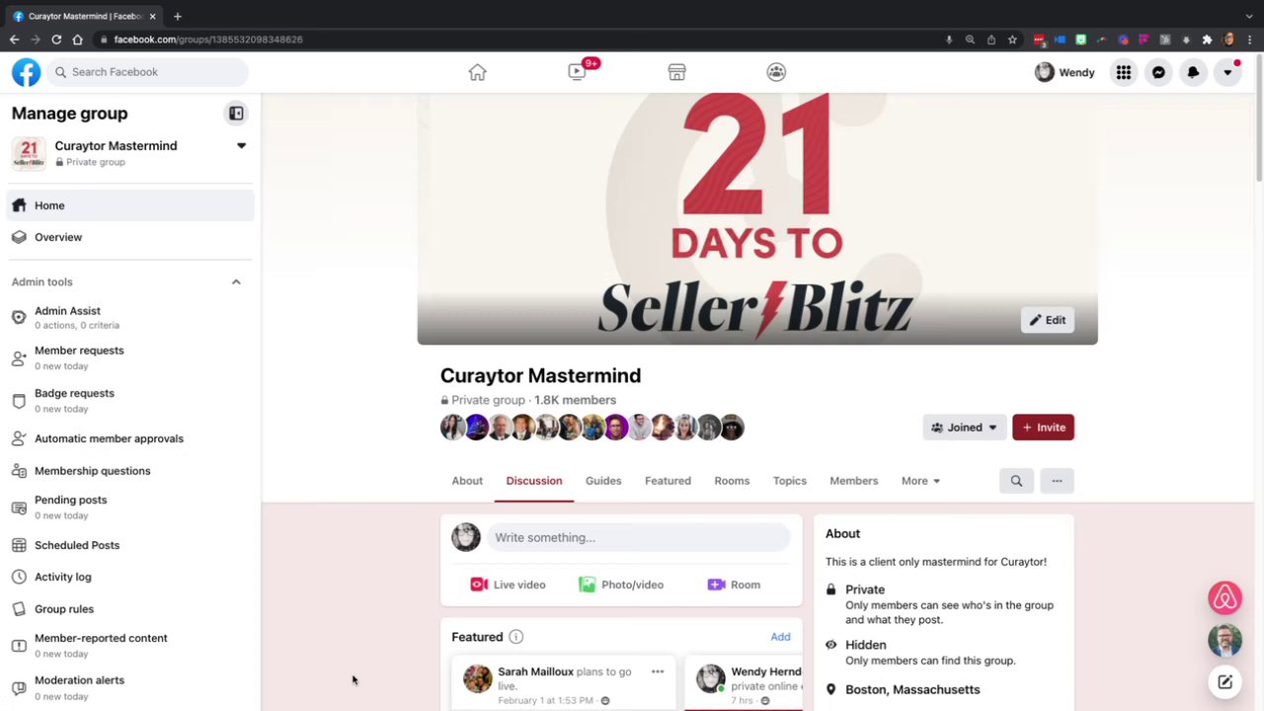Switch to the Members tab

coord(853,481)
